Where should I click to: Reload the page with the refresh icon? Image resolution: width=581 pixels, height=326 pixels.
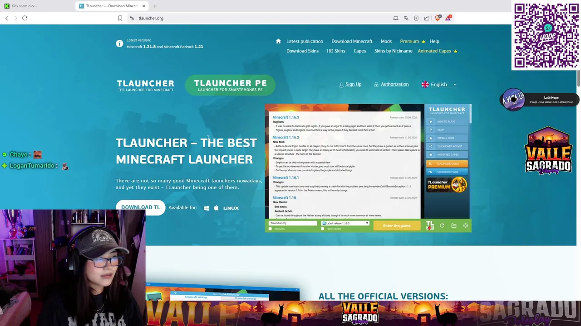25,18
